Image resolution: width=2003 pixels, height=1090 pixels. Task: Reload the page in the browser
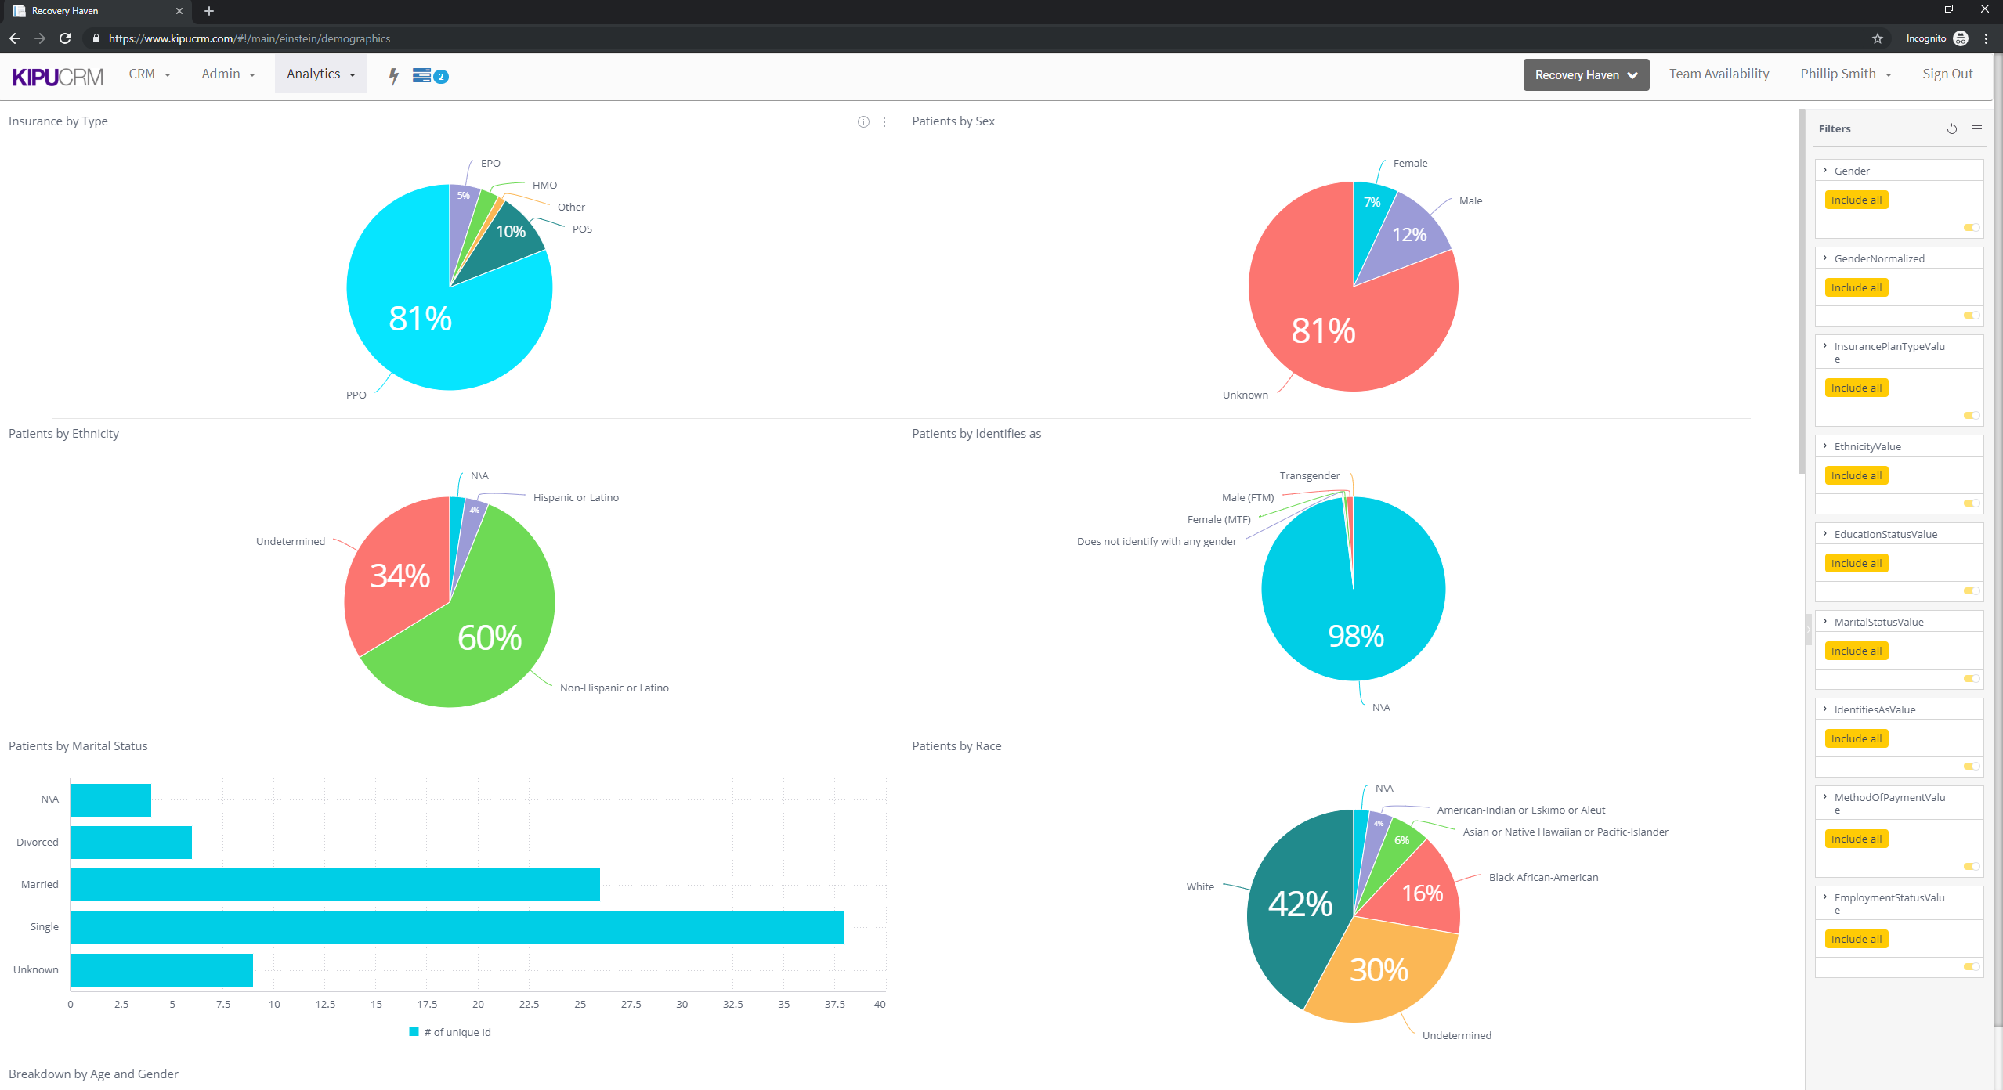point(65,38)
